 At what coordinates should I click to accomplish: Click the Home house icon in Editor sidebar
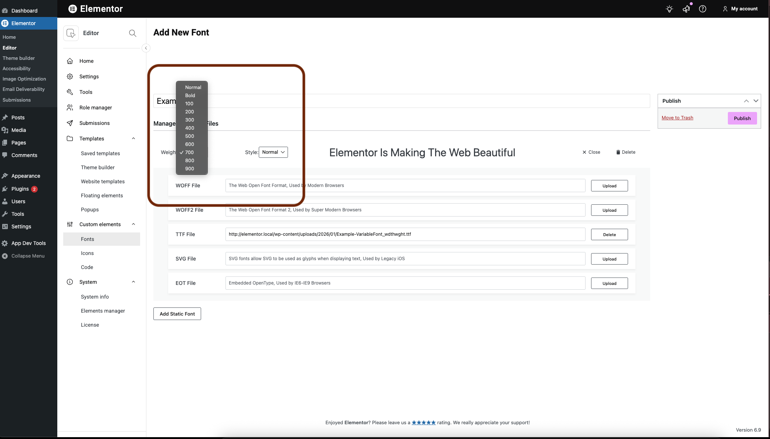(x=70, y=61)
